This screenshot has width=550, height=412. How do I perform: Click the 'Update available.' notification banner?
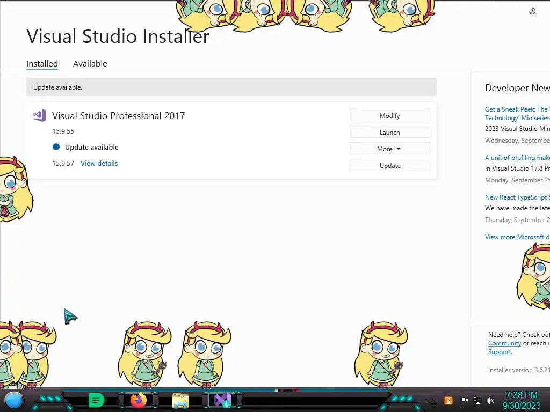point(231,87)
